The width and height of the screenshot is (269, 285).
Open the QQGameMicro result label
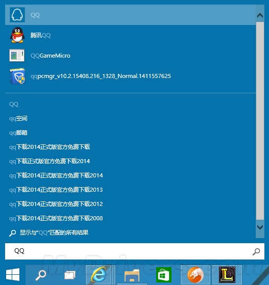point(51,56)
